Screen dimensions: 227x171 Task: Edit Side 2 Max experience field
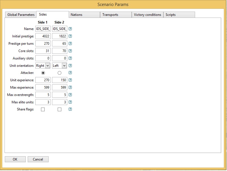[60, 87]
